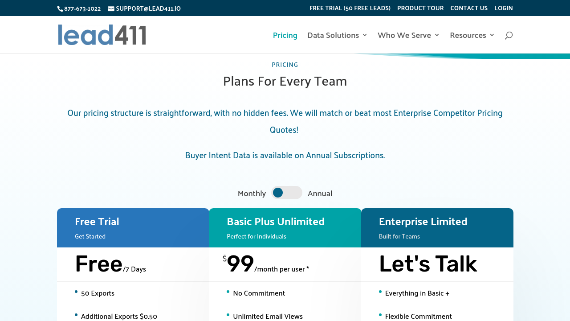Click the phone icon in top bar
Screen dimensions: 570x321
click(60, 8)
